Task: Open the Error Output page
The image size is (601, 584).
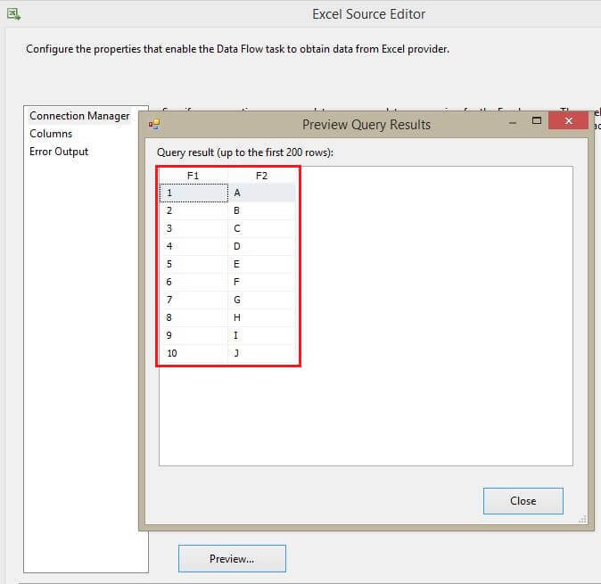Action: point(59,152)
